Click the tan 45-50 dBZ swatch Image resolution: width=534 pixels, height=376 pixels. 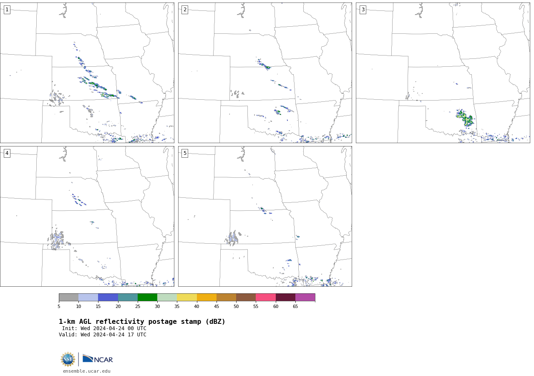226,297
